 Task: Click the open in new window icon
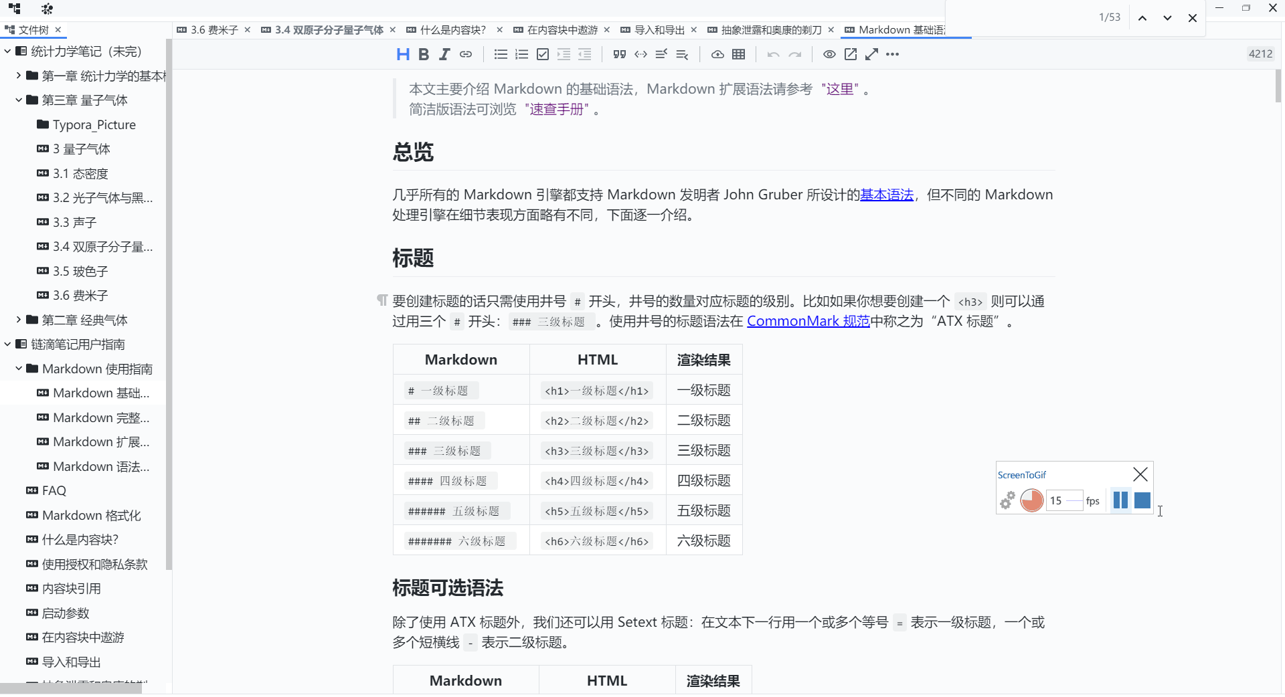point(851,55)
